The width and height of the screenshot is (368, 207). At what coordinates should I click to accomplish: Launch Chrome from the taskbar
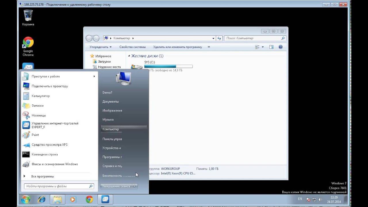pyautogui.click(x=89, y=199)
